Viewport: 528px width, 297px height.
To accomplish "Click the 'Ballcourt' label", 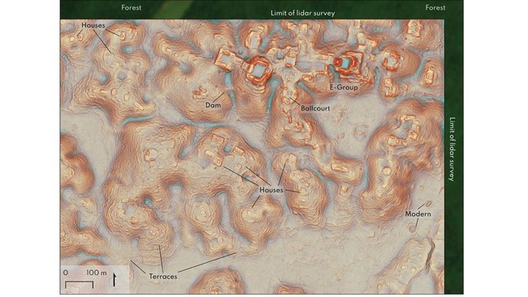I will tap(315, 108).
